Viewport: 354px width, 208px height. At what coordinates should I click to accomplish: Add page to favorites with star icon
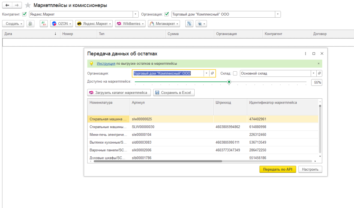point(28,6)
